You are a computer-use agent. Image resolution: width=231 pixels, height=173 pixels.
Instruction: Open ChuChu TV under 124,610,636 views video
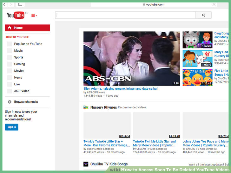tap(150, 149)
